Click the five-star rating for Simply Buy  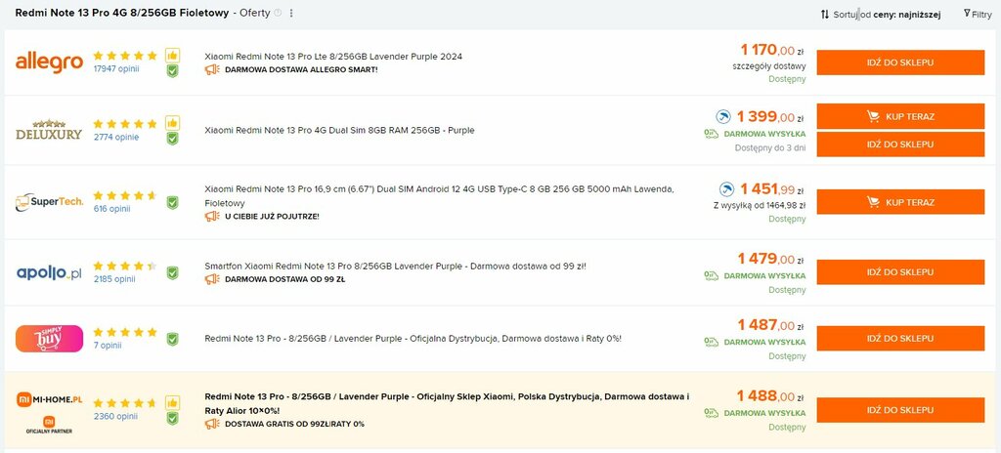pyautogui.click(x=125, y=332)
